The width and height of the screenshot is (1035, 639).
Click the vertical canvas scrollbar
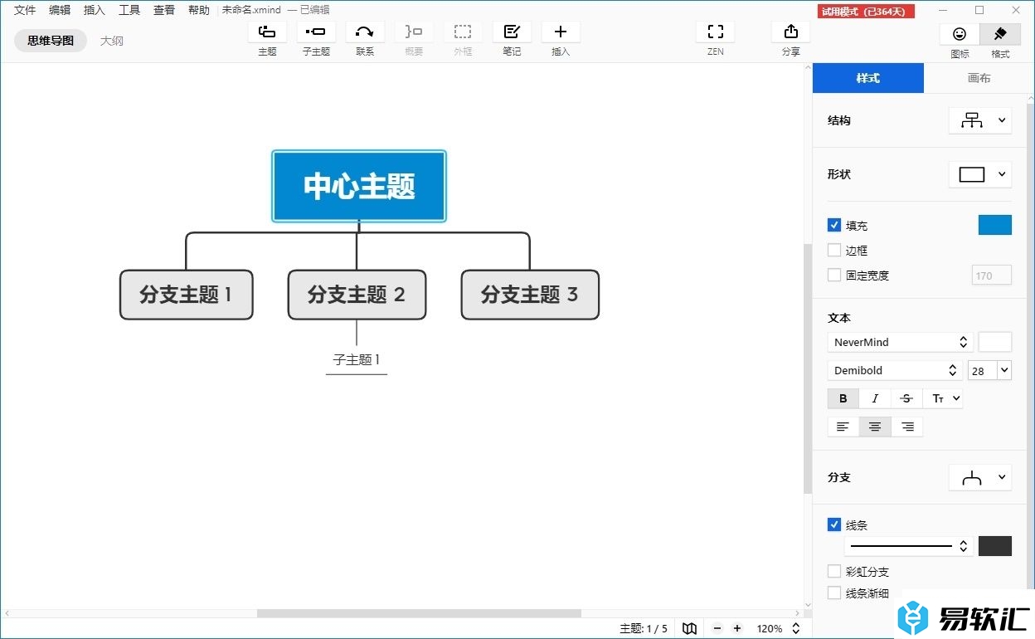[x=808, y=369]
